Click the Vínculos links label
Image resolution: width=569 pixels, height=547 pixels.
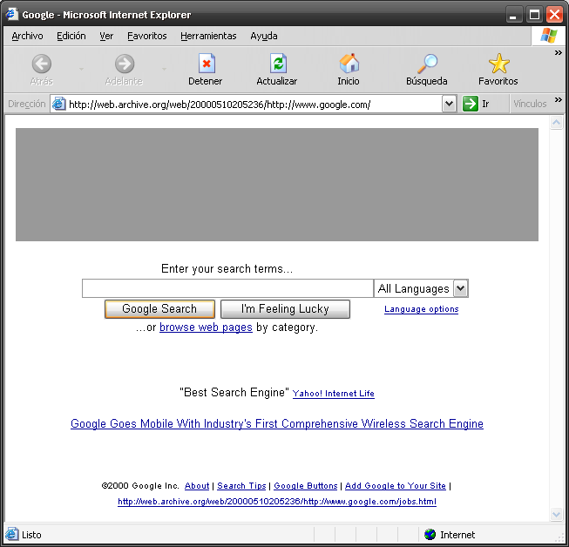tap(530, 104)
